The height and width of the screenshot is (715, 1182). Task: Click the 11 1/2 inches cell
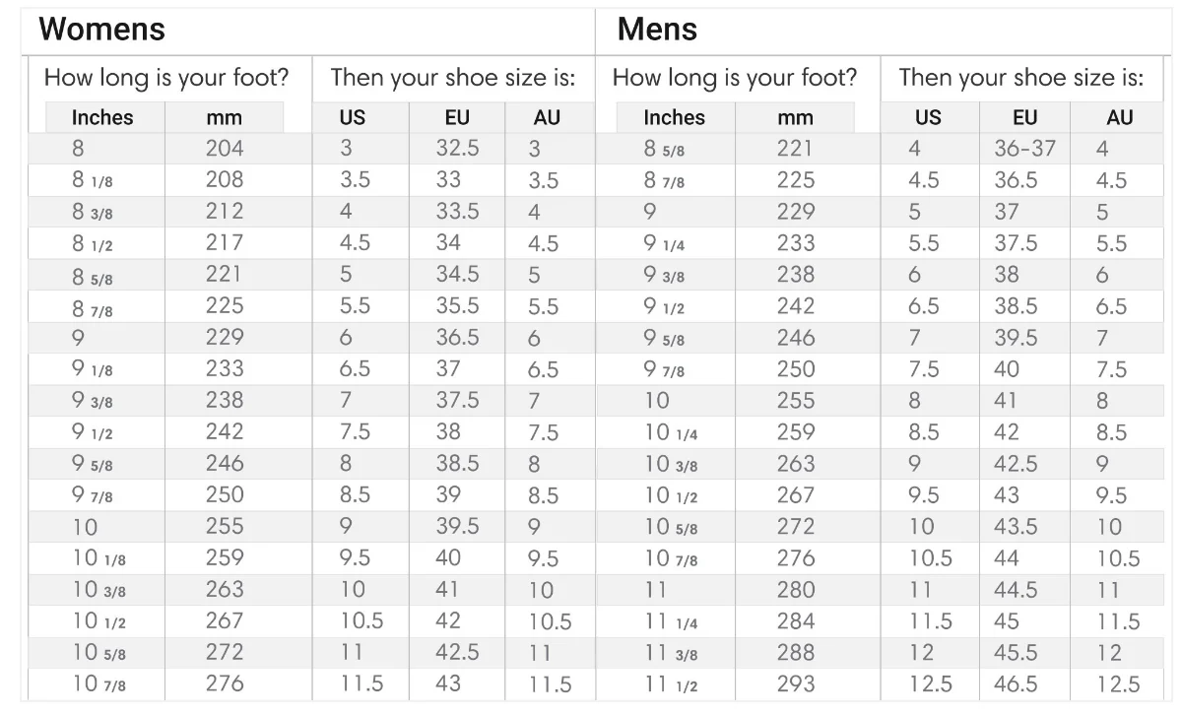coord(672,684)
